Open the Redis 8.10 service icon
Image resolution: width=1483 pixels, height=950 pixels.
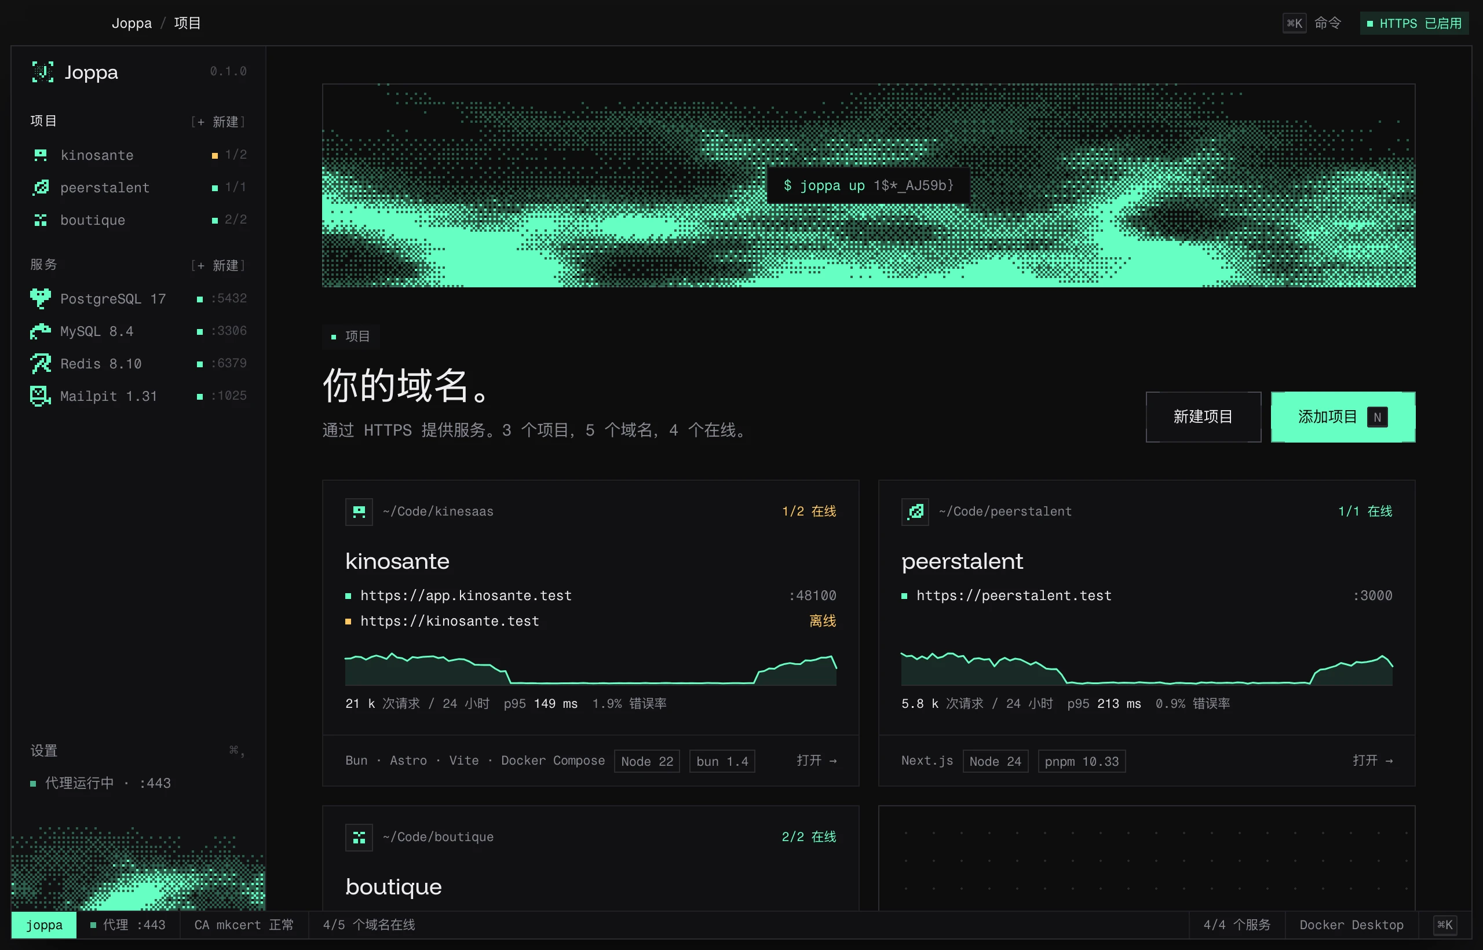[x=41, y=364]
